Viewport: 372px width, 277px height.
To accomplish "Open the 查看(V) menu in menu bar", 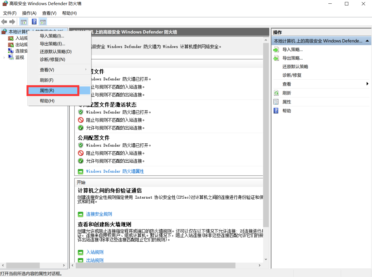I will tap(49, 13).
